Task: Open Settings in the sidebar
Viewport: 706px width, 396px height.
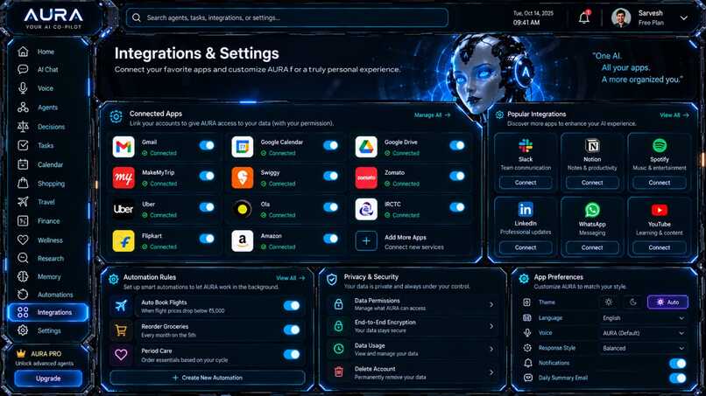Action: (x=47, y=330)
